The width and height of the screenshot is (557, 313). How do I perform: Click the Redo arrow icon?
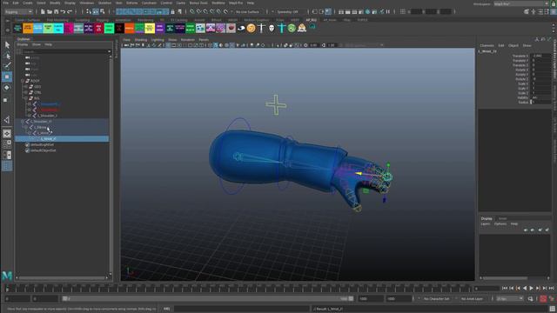pyautogui.click(x=70, y=11)
